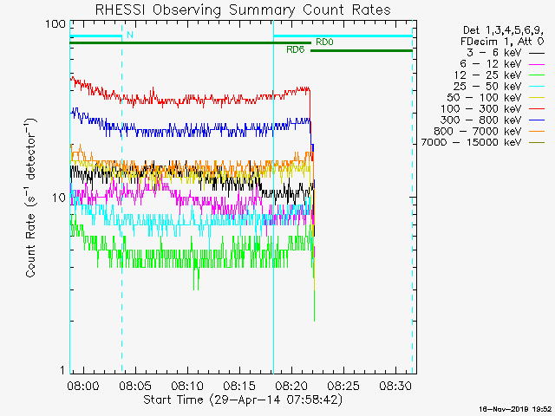The width and height of the screenshot is (555, 416).
Task: Click the 08:20 tick label
Action: pyautogui.click(x=291, y=386)
